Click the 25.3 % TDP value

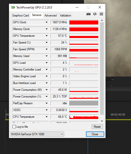point(59,96)
